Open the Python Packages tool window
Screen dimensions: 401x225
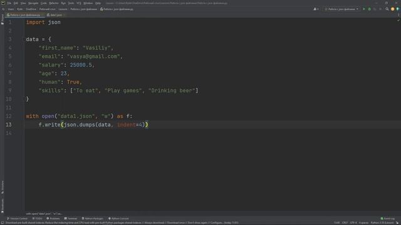click(x=92, y=219)
